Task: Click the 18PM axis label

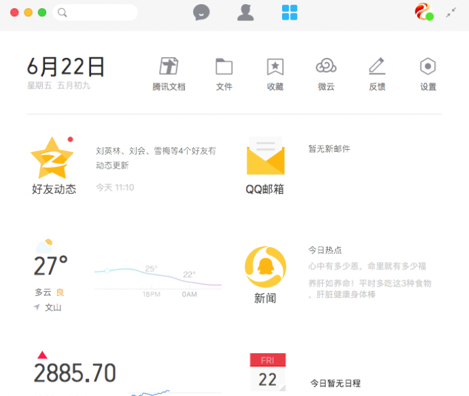Action: [152, 294]
